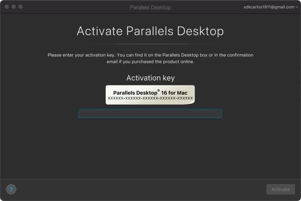Image resolution: width=301 pixels, height=201 pixels.
Task: Click the Parallels Desktop window title
Action: (150, 7)
